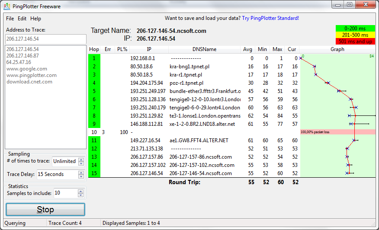The width and height of the screenshot is (379, 230).
Task: Increase the number of times to trace
Action: click(81, 160)
